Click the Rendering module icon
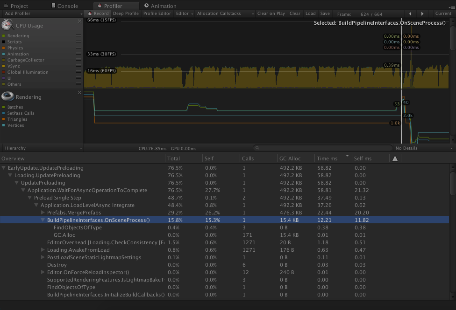 7,96
